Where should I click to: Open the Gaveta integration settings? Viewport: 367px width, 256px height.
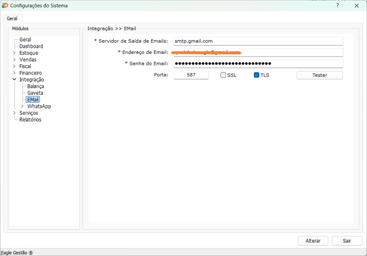[x=35, y=93]
